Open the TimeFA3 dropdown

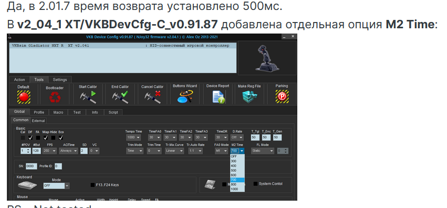coord(201,138)
